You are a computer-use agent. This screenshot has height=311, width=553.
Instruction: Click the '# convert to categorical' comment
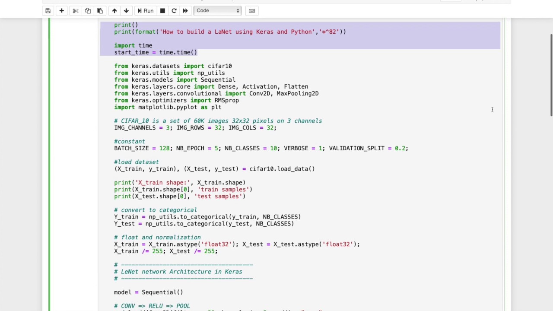coord(156,210)
